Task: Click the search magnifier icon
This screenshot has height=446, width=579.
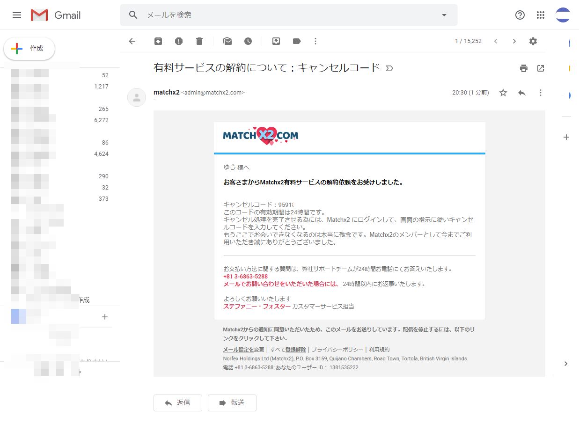Action: [133, 15]
